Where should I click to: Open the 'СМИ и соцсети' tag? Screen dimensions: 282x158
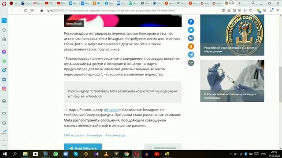click(x=74, y=135)
